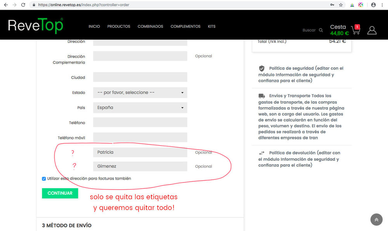
Task: Click the field containing Patricia
Action: (x=140, y=152)
